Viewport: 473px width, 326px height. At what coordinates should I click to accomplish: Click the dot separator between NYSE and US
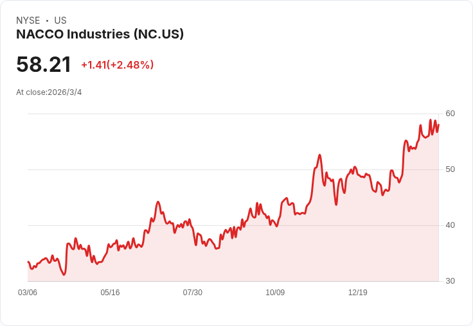point(47,21)
